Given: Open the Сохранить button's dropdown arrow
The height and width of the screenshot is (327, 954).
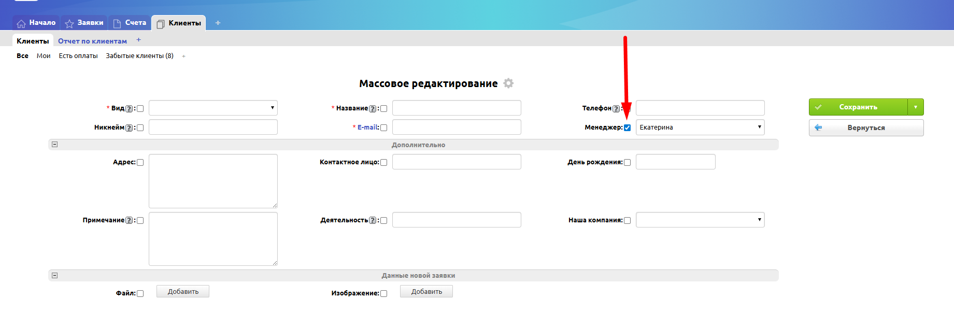Looking at the screenshot, I should tap(916, 107).
